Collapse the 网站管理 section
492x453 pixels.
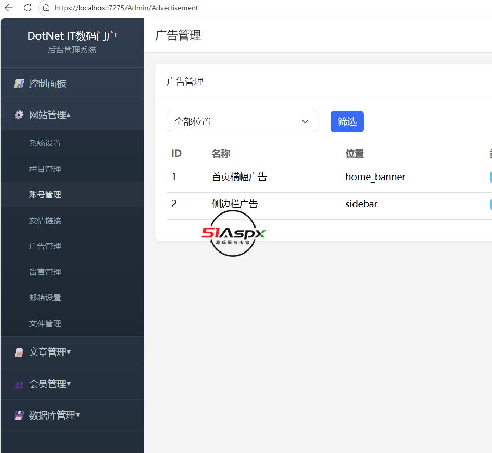point(72,115)
